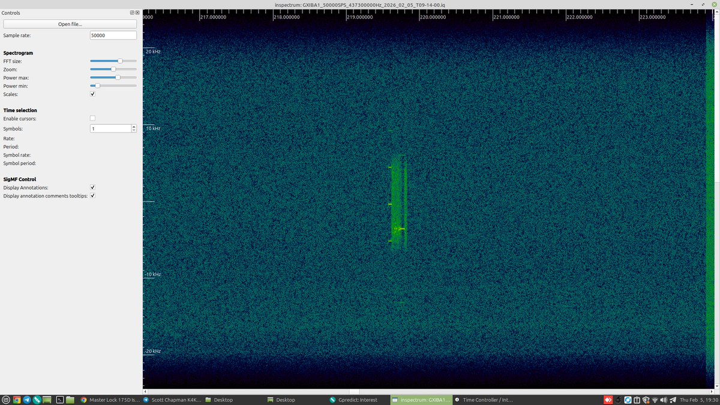Click the 221.000000 time scale label
The image size is (720, 405).
(x=506, y=17)
